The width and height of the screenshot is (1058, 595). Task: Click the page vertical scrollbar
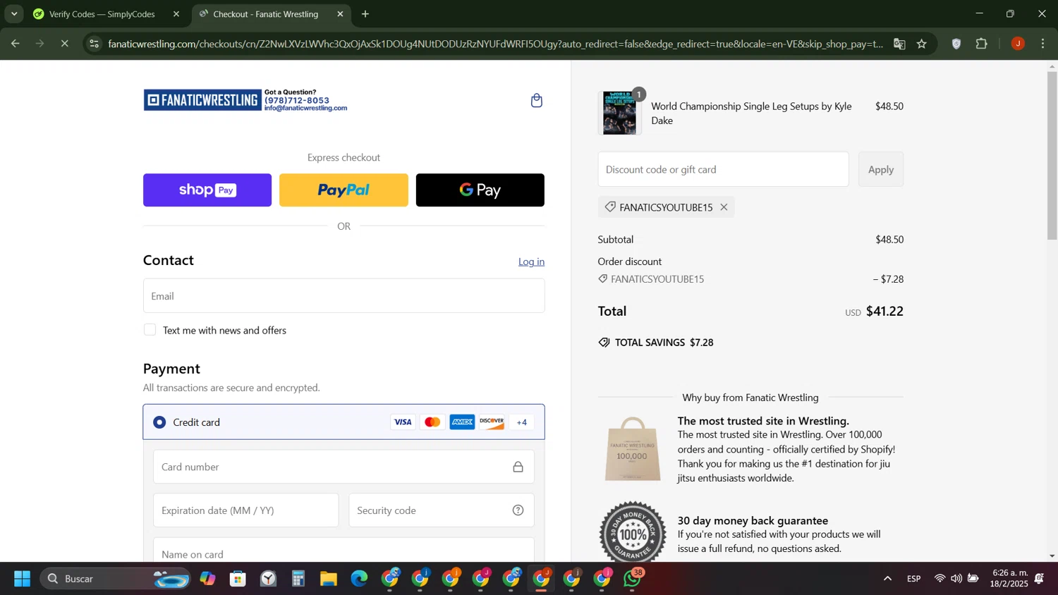click(1052, 155)
